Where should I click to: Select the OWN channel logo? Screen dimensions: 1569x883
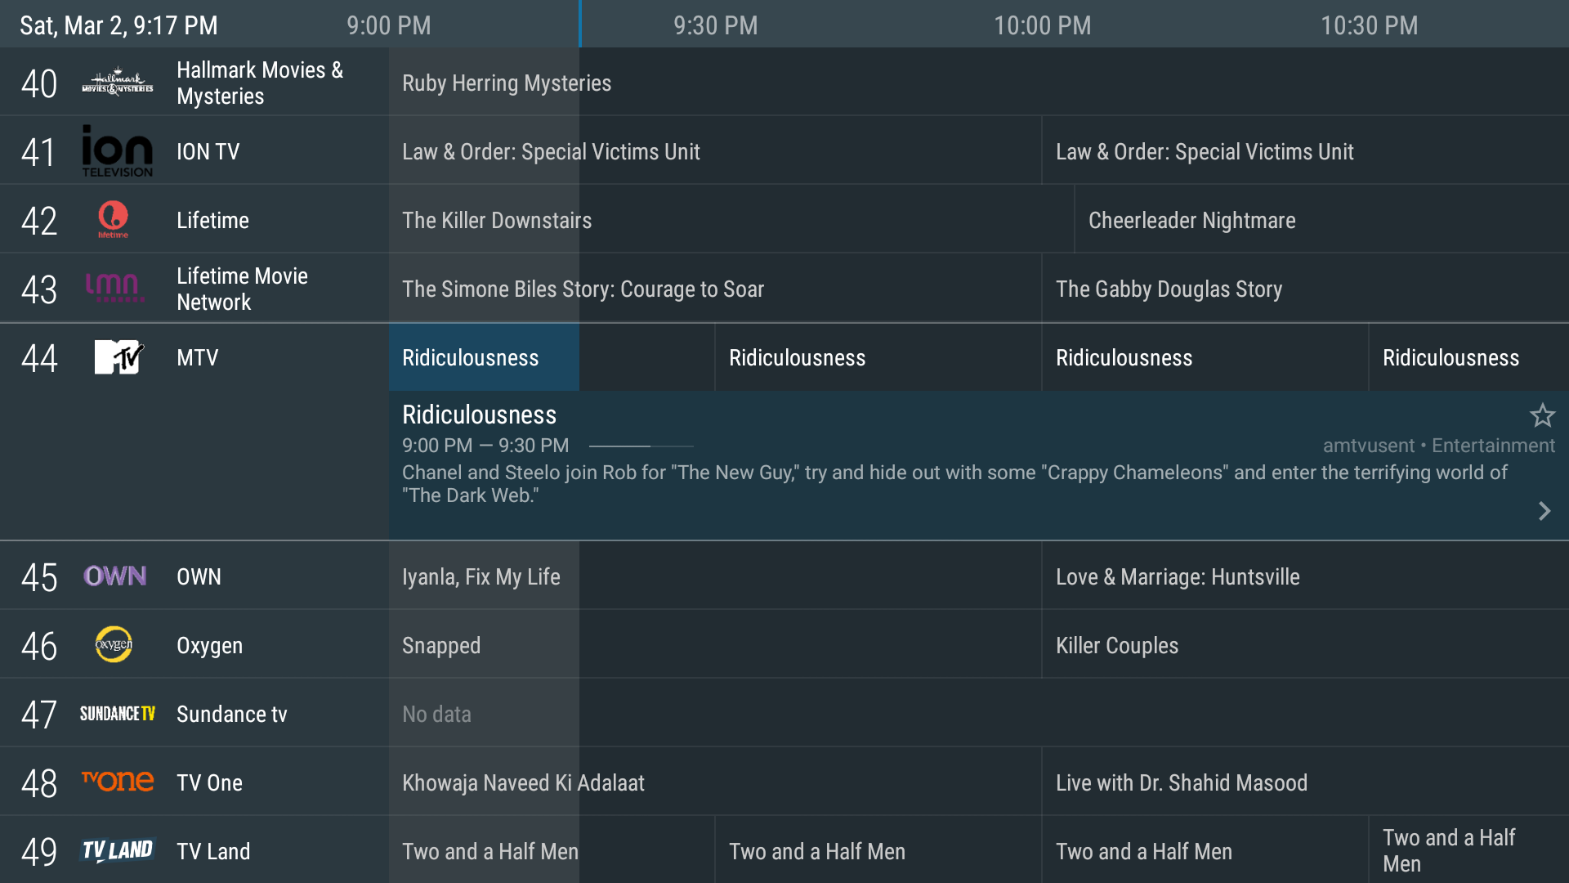pyautogui.click(x=115, y=576)
